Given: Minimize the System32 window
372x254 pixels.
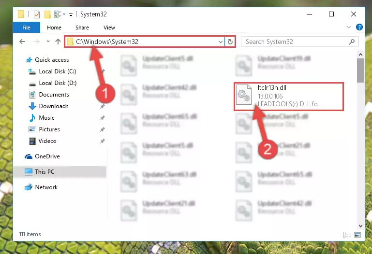Looking at the screenshot, I should point(310,14).
